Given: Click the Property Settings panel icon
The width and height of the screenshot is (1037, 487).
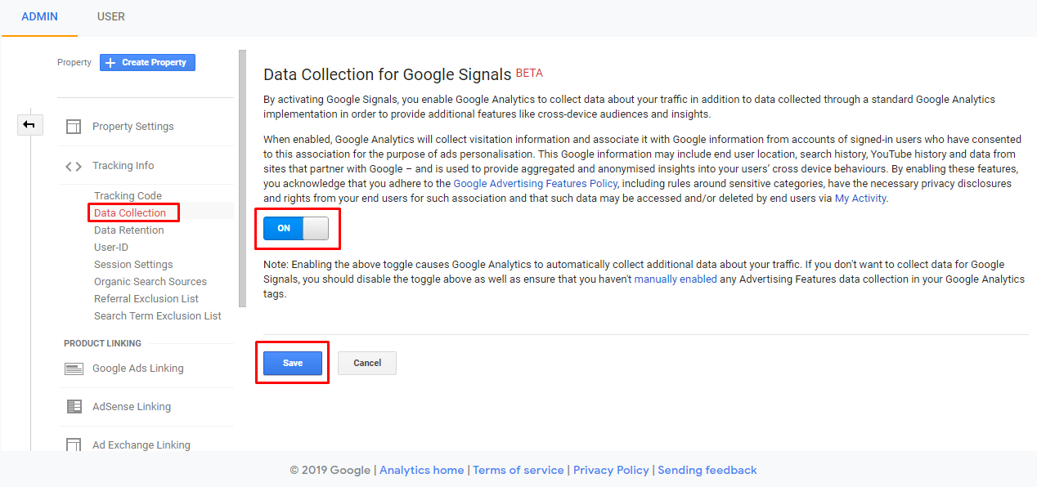Looking at the screenshot, I should (74, 127).
